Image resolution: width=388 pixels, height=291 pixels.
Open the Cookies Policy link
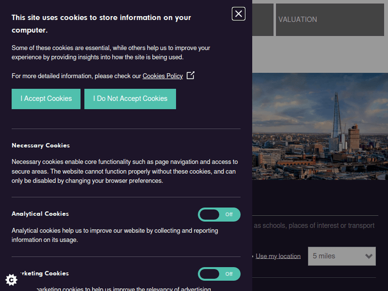pos(162,76)
